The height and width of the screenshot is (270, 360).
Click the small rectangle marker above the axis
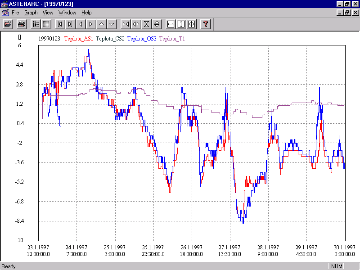click(19, 37)
